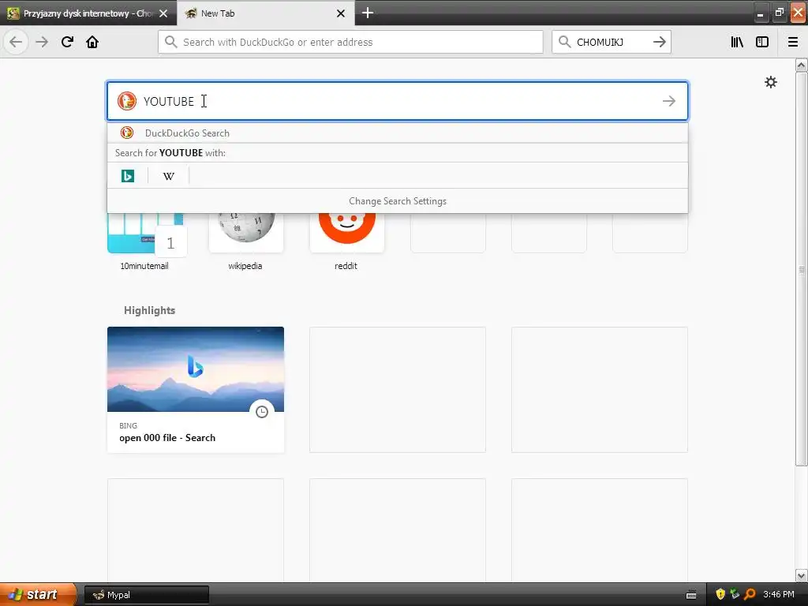Go forward with the forward arrow button

pos(41,42)
